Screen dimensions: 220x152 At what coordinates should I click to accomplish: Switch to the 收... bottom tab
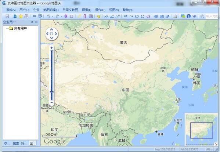[x=7, y=143]
